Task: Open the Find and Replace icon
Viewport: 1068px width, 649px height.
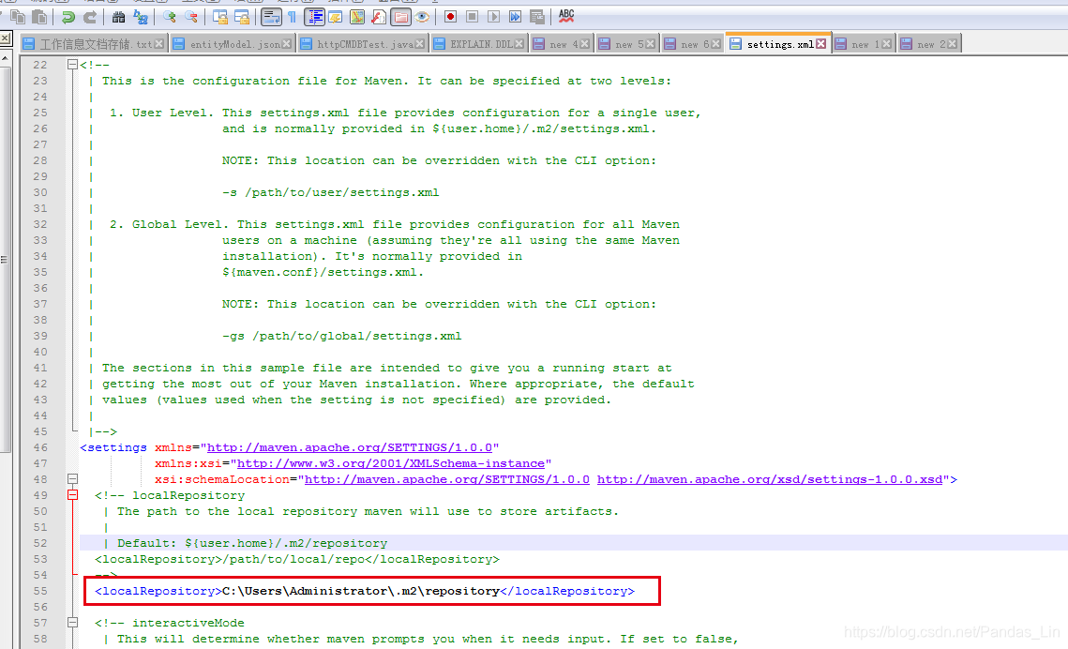Action: (141, 17)
